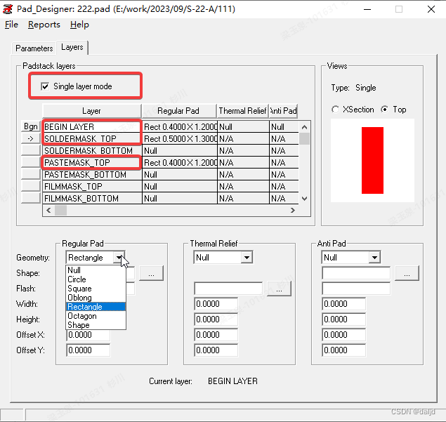Screen dimensions: 446x422
Task: Expand the Anti Pad geometry dropdown
Action: (x=374, y=258)
